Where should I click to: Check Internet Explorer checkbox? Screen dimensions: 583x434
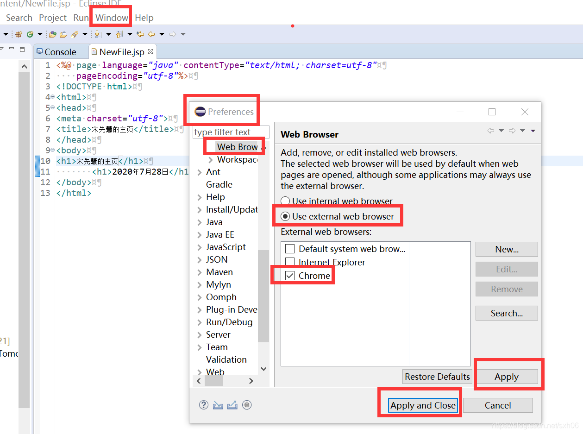click(x=290, y=262)
